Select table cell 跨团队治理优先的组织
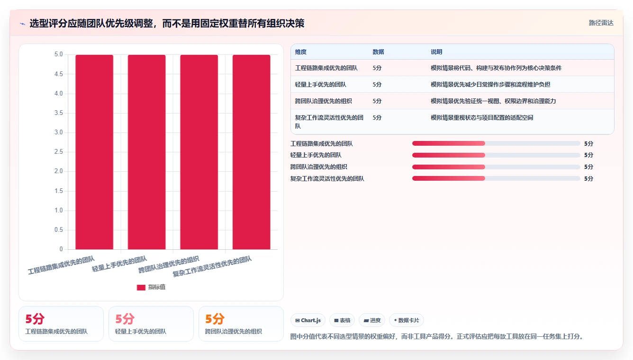 (x=324, y=101)
